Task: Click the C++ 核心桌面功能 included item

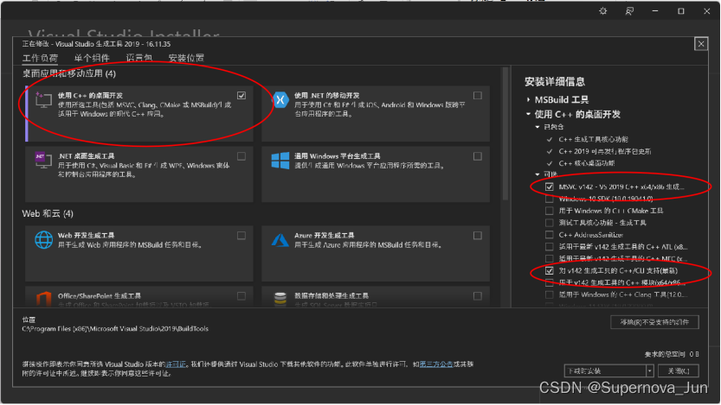Action: pos(586,163)
